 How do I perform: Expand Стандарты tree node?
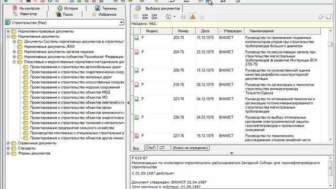pos(8,148)
